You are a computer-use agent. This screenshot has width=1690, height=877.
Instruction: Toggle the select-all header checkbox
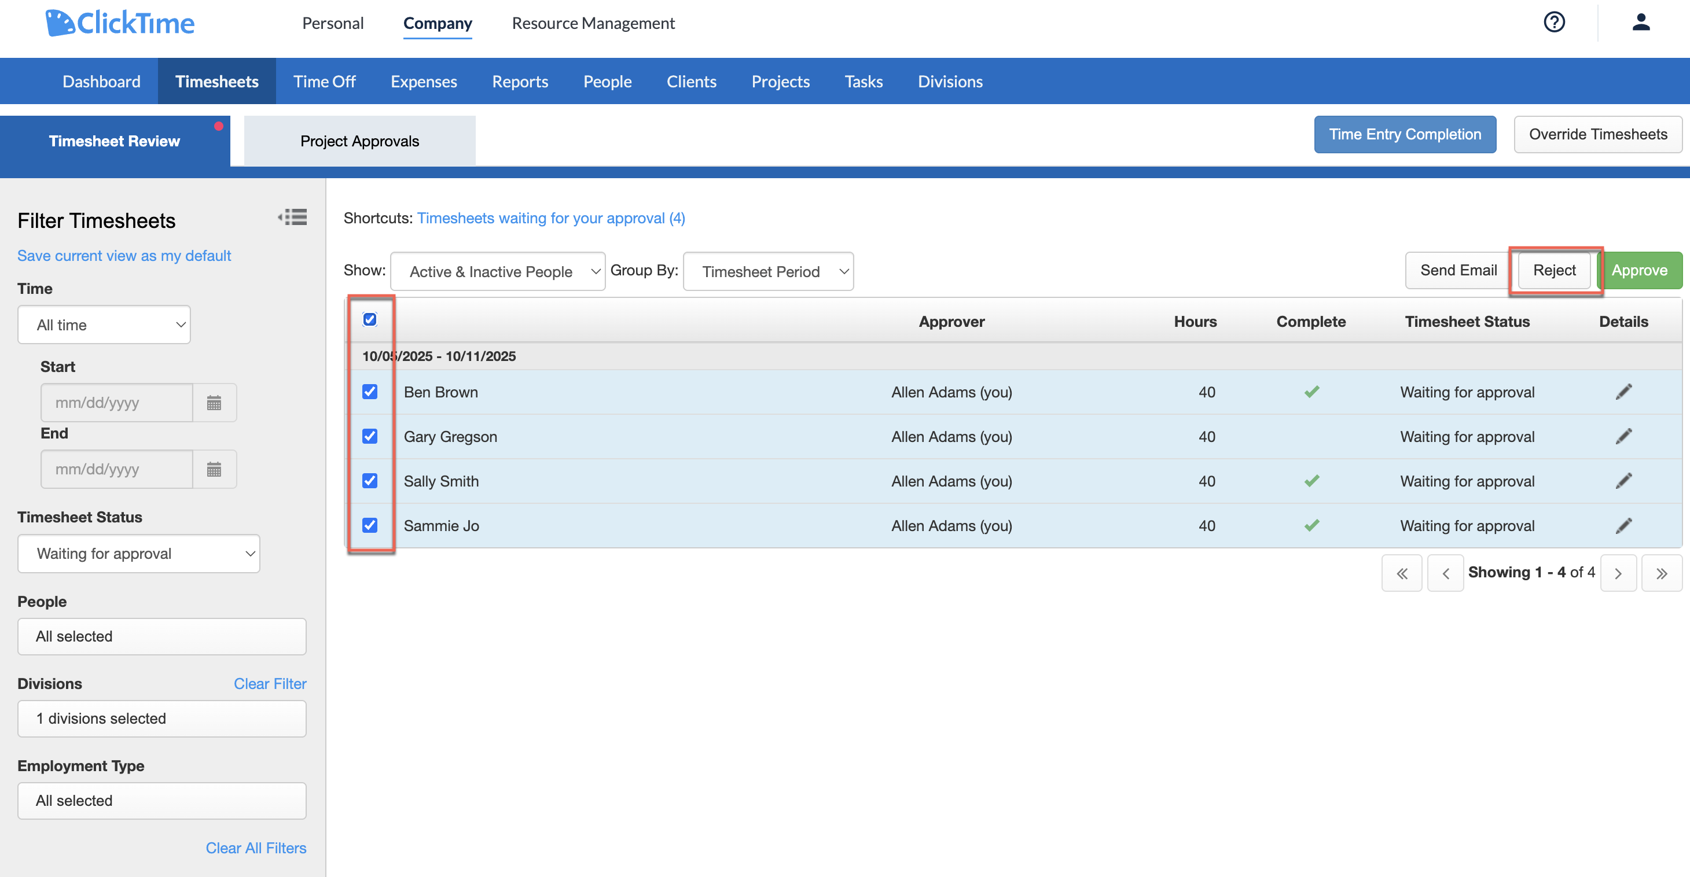coord(370,319)
